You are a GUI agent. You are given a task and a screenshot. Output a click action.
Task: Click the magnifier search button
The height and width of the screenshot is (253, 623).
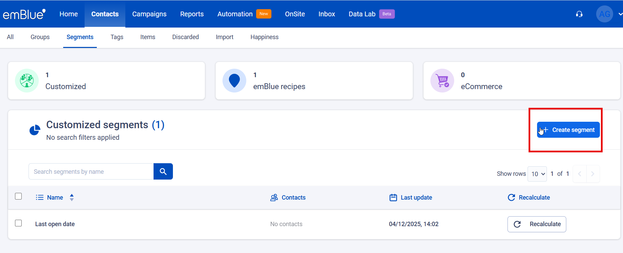coord(163,171)
